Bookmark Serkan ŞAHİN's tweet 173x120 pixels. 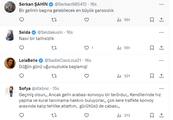[x=152, y=20]
